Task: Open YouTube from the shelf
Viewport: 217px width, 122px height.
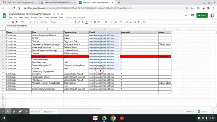Action: click(122, 118)
